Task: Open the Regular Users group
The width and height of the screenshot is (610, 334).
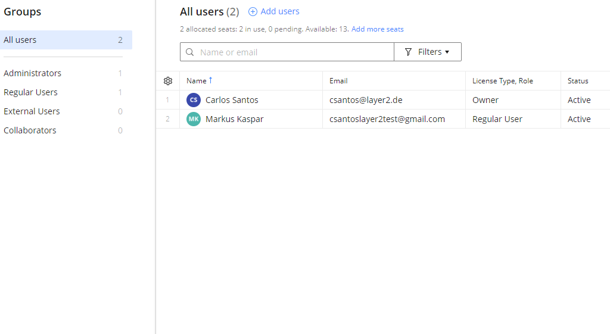Action: coord(30,92)
